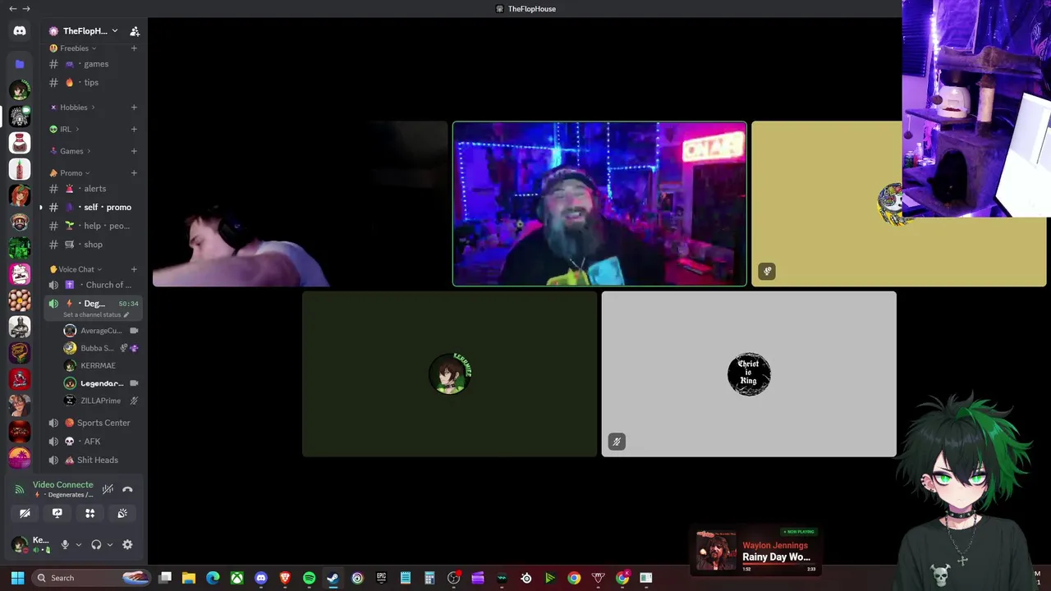The height and width of the screenshot is (591, 1051).
Task: Collapse the Voice Chat category
Action: 76,269
